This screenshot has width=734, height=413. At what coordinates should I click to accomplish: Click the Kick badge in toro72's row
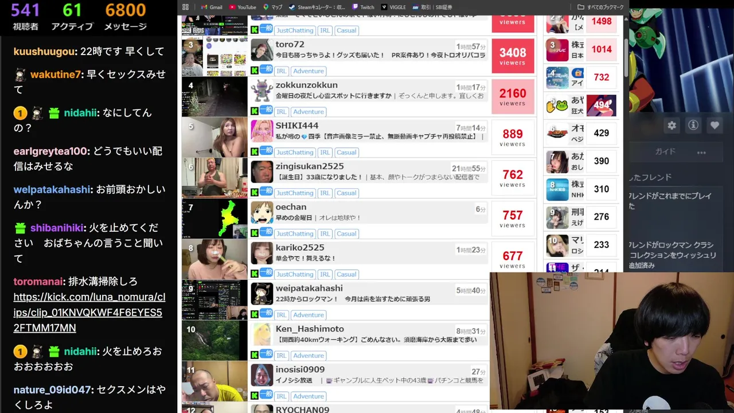(255, 71)
